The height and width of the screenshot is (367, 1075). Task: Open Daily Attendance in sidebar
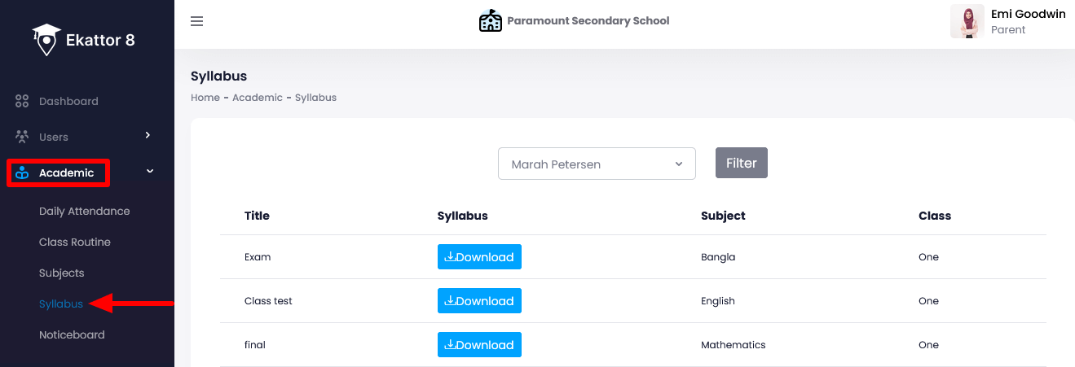click(x=84, y=211)
